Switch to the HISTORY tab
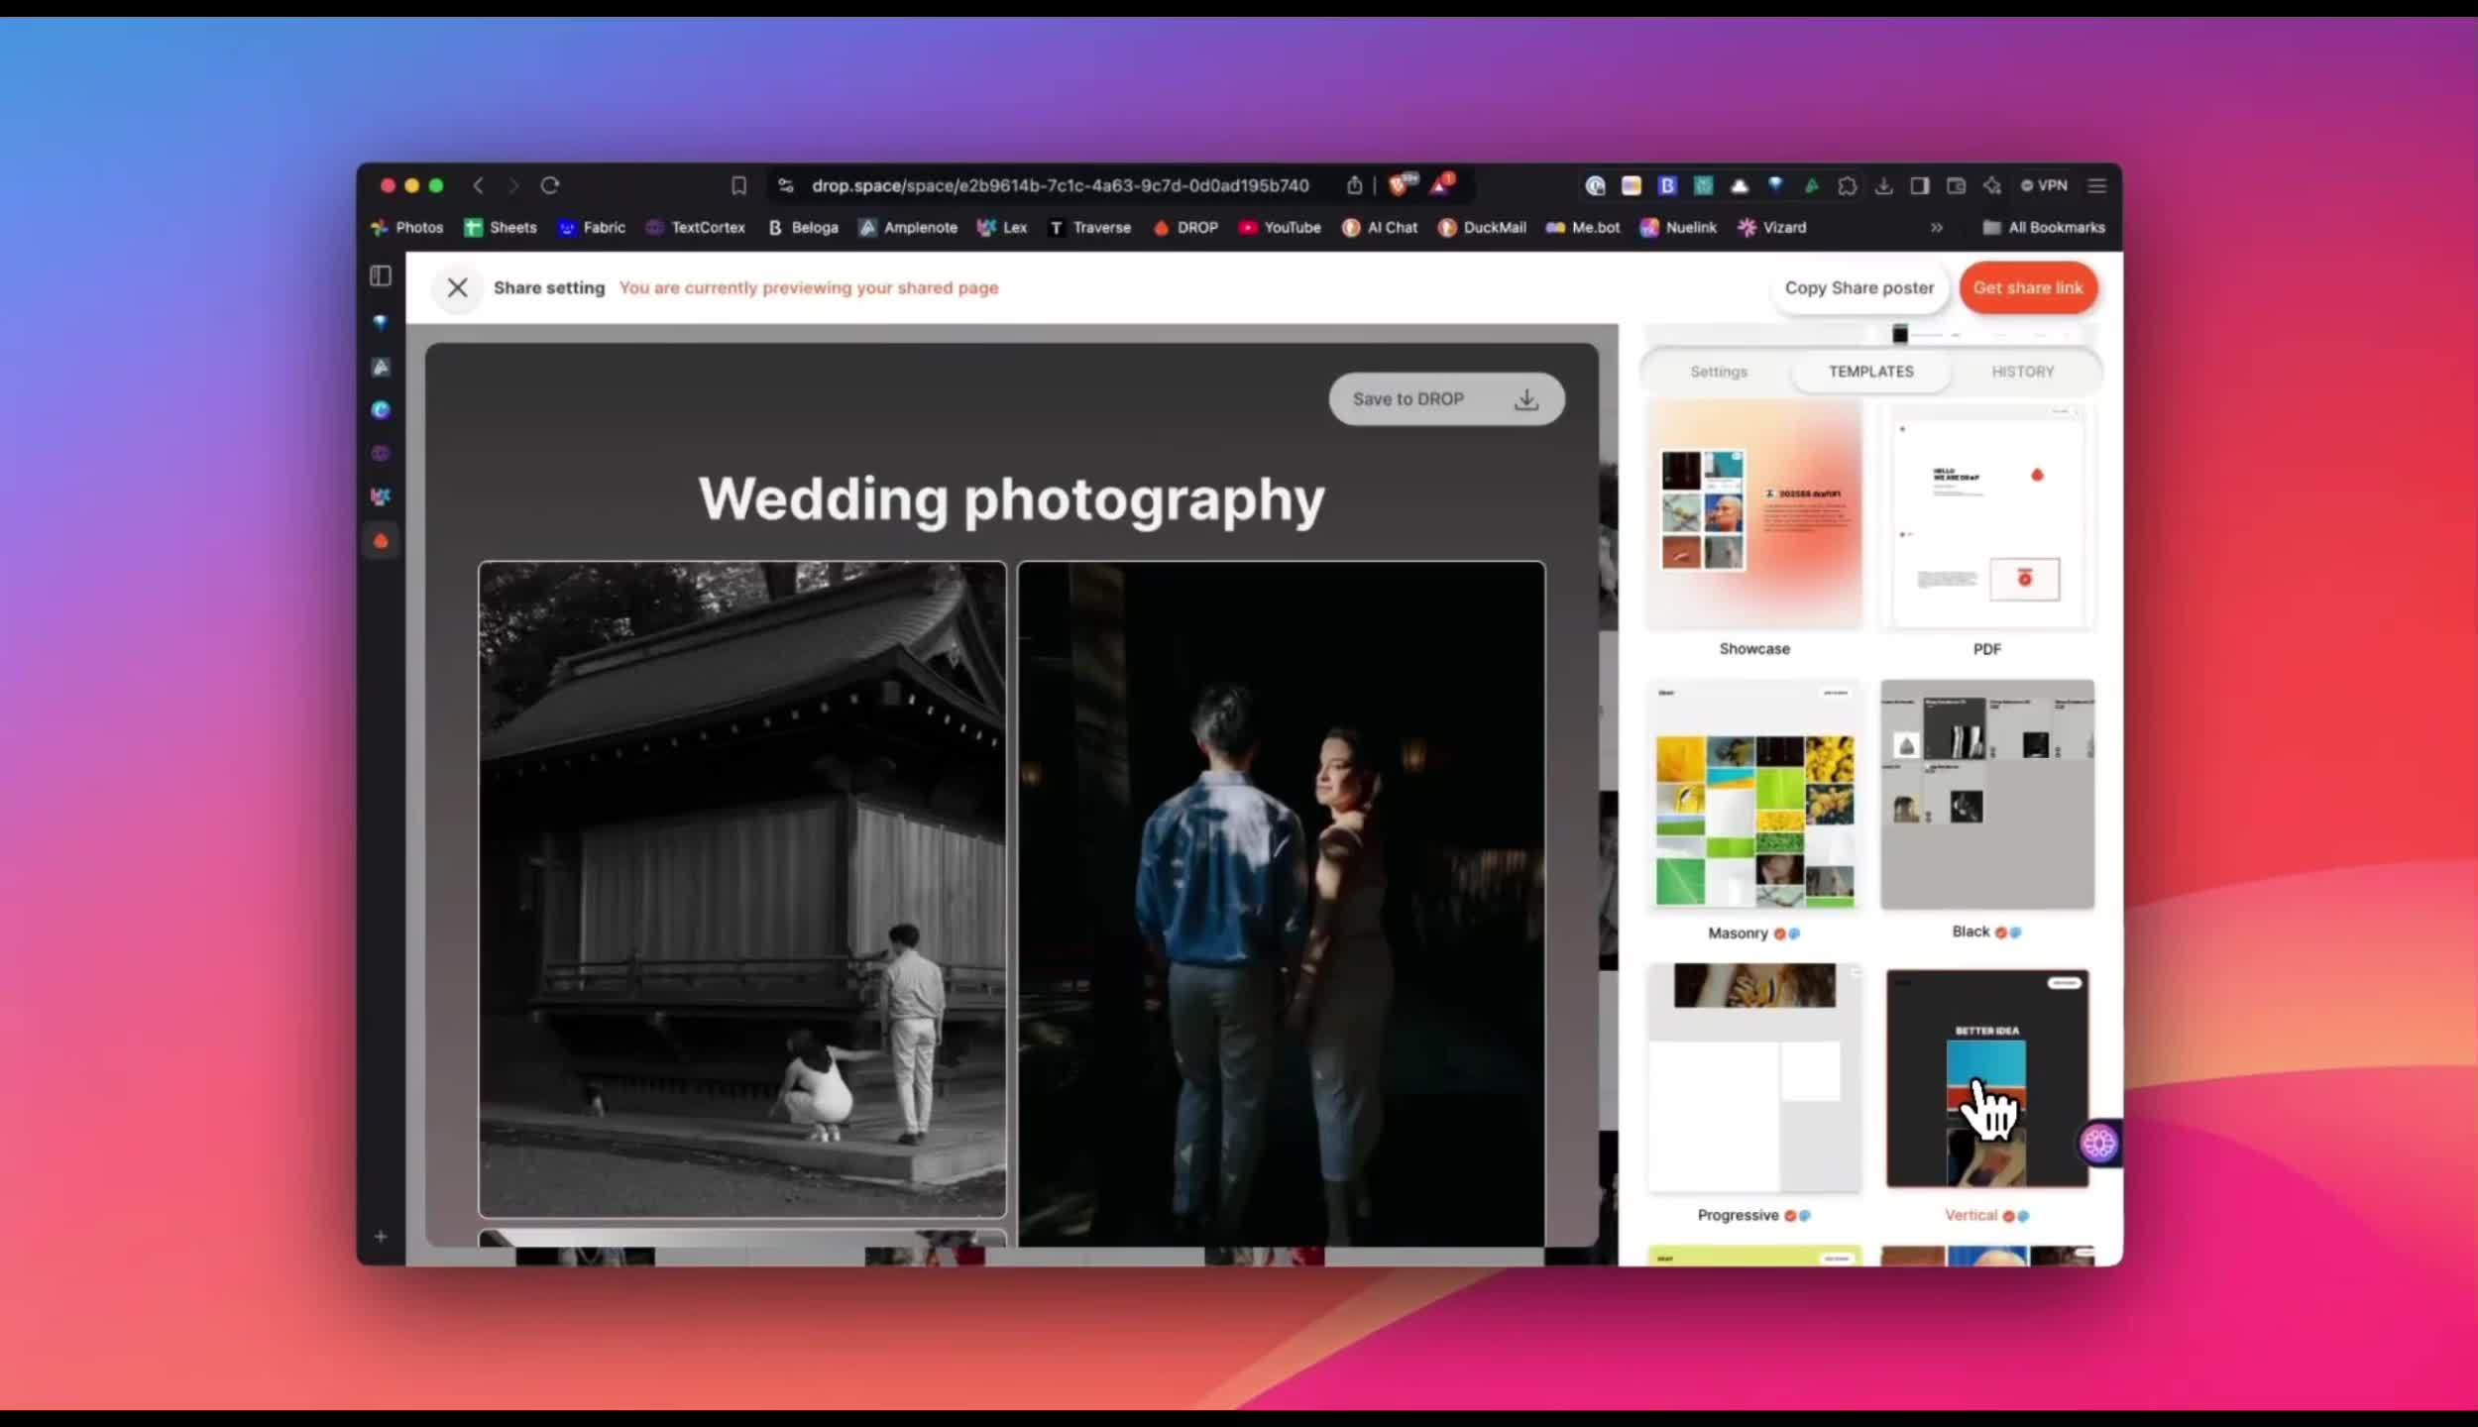Screen dimensions: 2478x1427 pyautogui.click(x=2022, y=372)
